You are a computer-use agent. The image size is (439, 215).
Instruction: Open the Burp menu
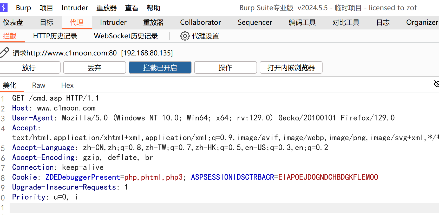coord(23,8)
